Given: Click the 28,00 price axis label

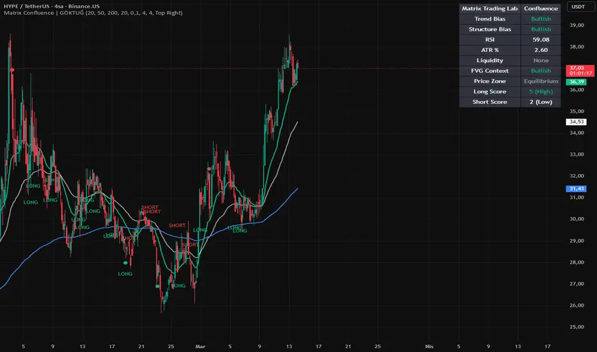Looking at the screenshot, I should coord(577,262).
